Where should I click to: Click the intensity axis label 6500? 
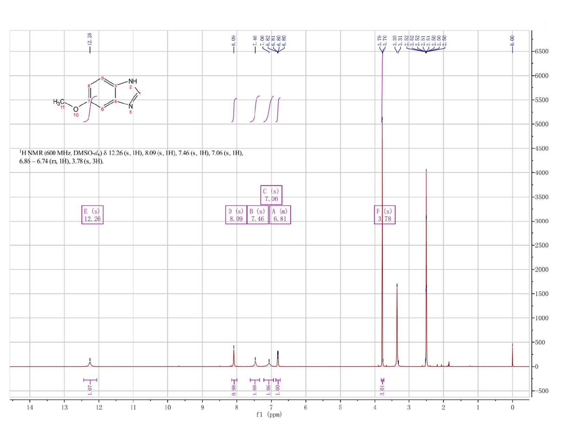(x=542, y=51)
